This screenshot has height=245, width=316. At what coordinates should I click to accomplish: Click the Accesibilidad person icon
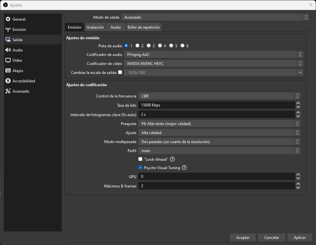(x=8, y=81)
